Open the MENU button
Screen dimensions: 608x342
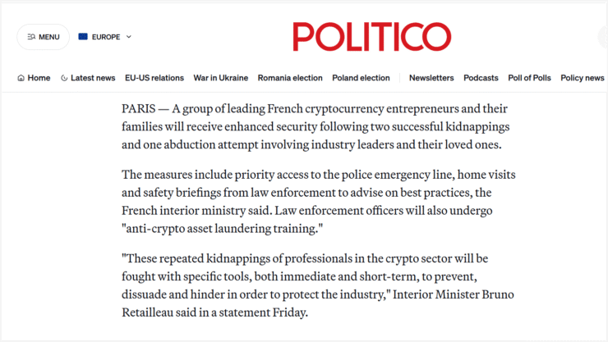[43, 37]
